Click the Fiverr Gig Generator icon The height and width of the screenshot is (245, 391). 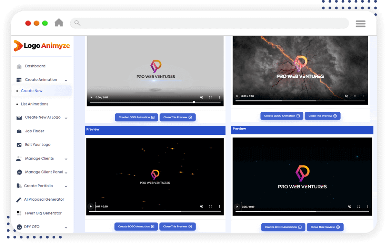pyautogui.click(x=19, y=213)
